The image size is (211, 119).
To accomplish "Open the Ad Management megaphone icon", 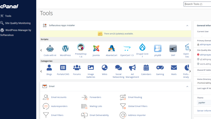I will pyautogui.click(x=132, y=67).
